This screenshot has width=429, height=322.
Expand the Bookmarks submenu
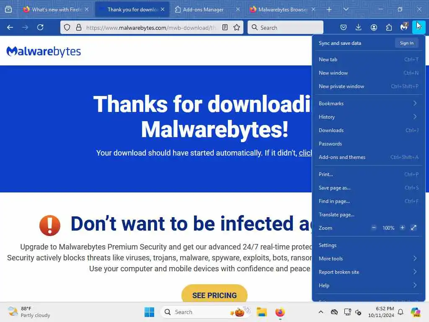pyautogui.click(x=368, y=104)
